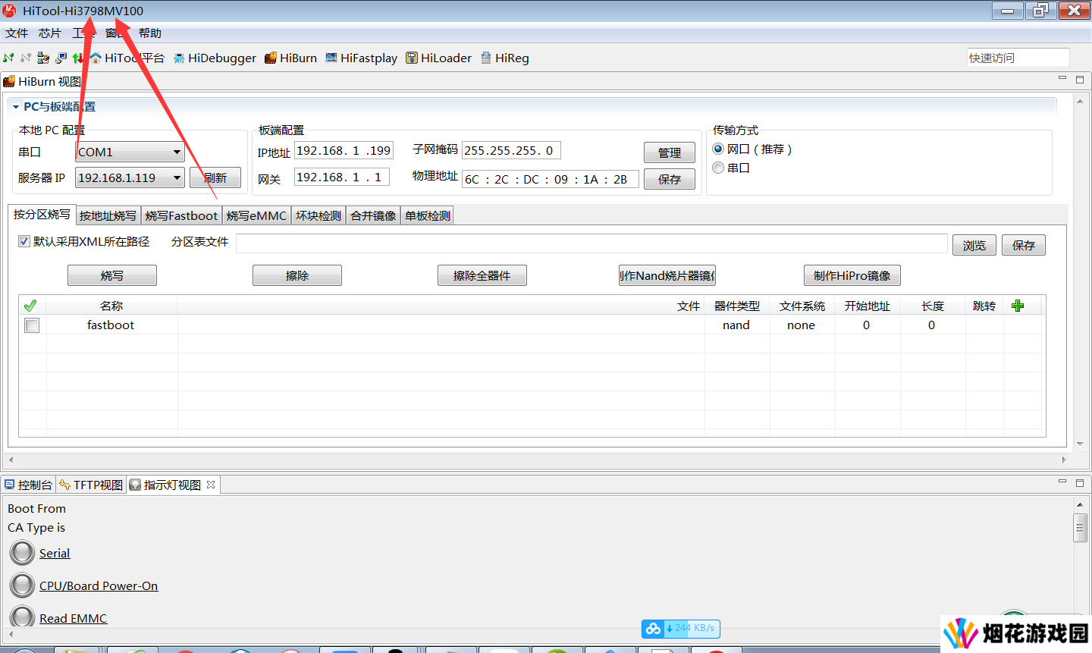This screenshot has width=1092, height=653.
Task: Switch to 单板检测 tab
Action: point(428,216)
